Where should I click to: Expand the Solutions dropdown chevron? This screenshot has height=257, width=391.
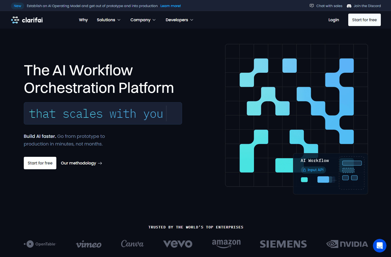click(119, 20)
